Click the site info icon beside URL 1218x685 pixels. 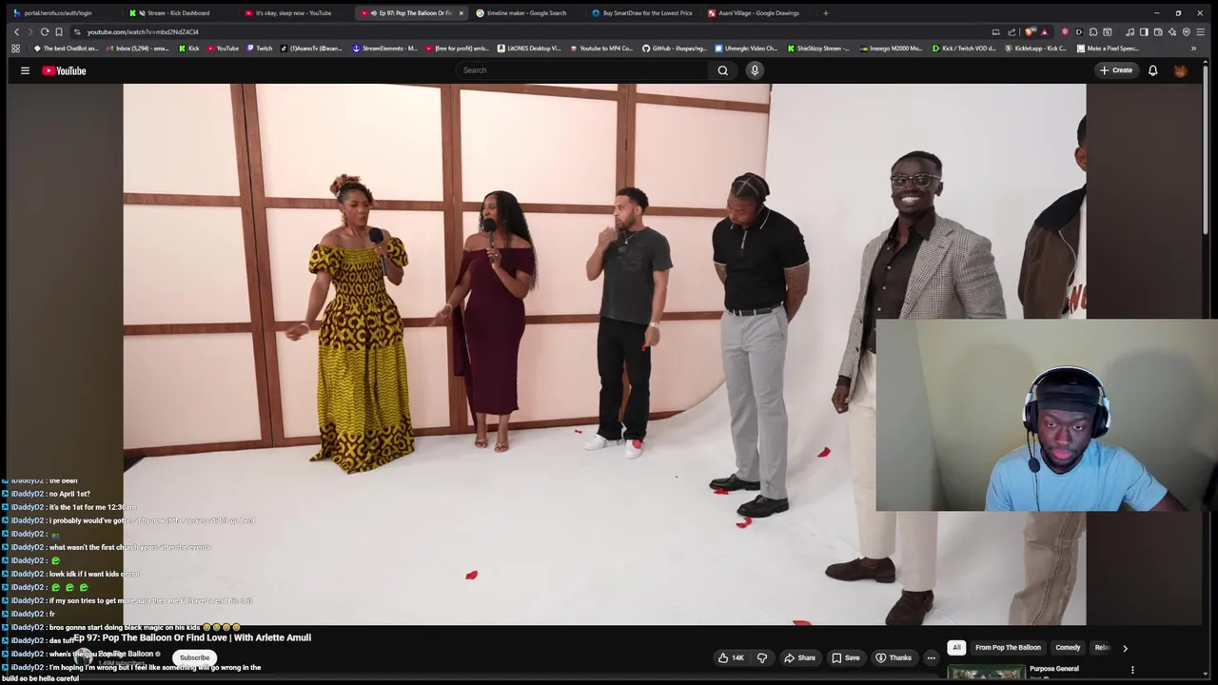coord(77,31)
